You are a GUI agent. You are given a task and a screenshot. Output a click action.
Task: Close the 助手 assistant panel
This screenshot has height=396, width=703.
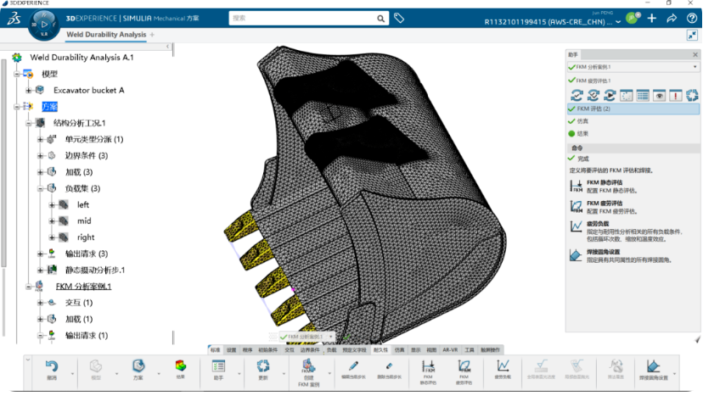(695, 54)
